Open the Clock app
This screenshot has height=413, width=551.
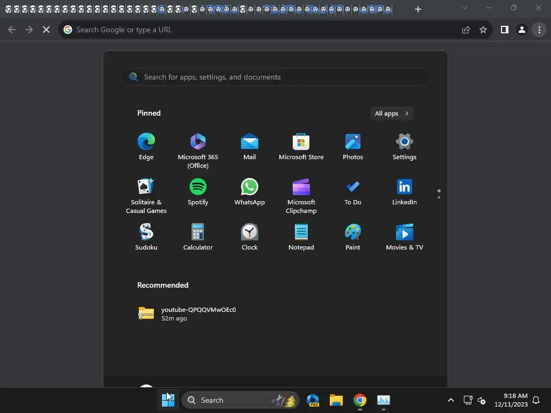pos(250,237)
